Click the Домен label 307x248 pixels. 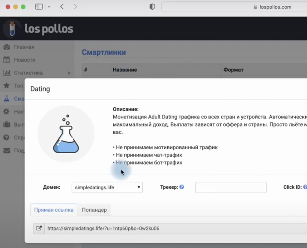click(x=51, y=187)
